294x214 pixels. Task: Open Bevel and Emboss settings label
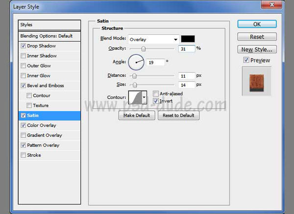[46, 86]
